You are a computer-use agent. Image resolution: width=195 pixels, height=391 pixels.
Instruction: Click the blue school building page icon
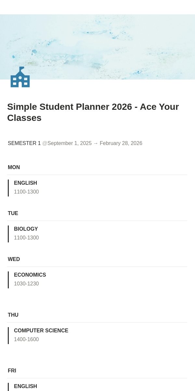pos(20,77)
